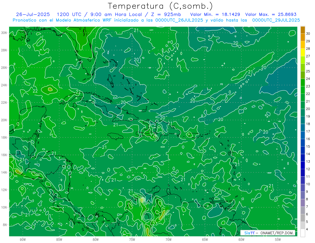The image size is (315, 243).
Task: Click the color scale number '19'
Action: pos(308,116)
